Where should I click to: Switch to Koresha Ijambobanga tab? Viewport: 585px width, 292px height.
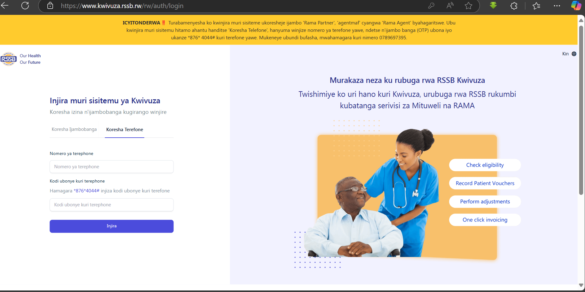click(74, 129)
